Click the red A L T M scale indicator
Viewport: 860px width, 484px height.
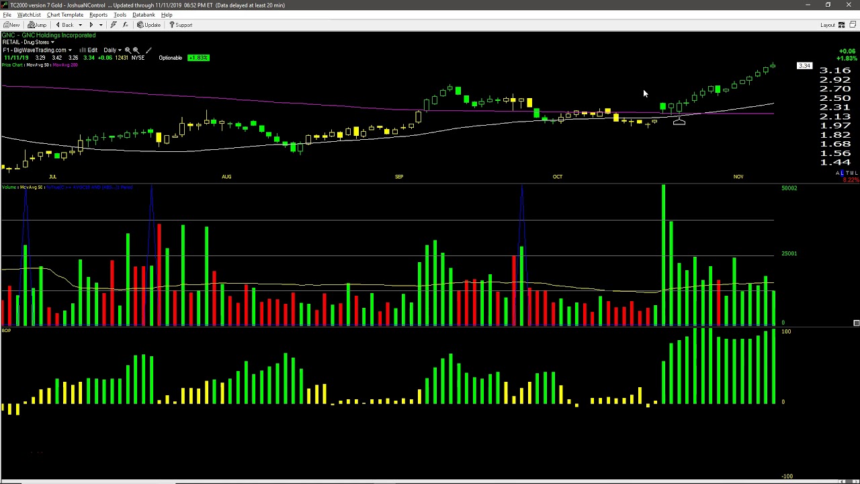coord(848,173)
